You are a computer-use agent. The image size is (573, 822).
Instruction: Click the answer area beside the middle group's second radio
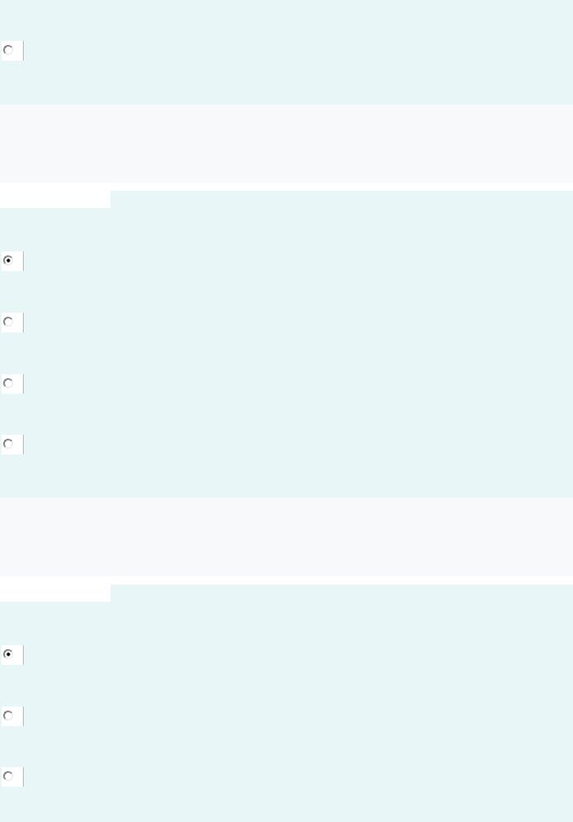tap(298, 323)
